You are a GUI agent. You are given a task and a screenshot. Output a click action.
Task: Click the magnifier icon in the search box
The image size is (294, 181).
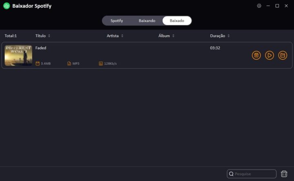pyautogui.click(x=232, y=174)
